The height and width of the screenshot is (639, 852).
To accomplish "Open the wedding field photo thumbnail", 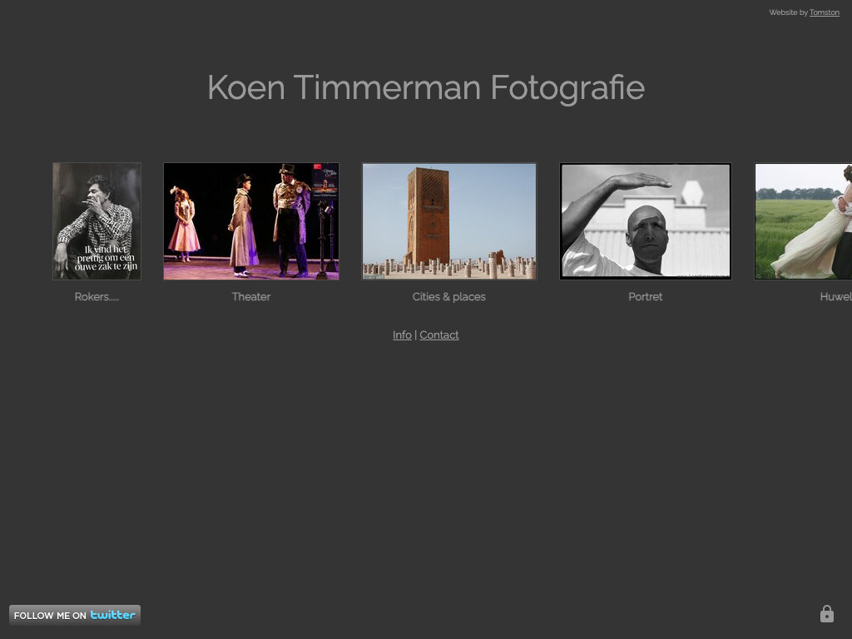I will point(804,220).
